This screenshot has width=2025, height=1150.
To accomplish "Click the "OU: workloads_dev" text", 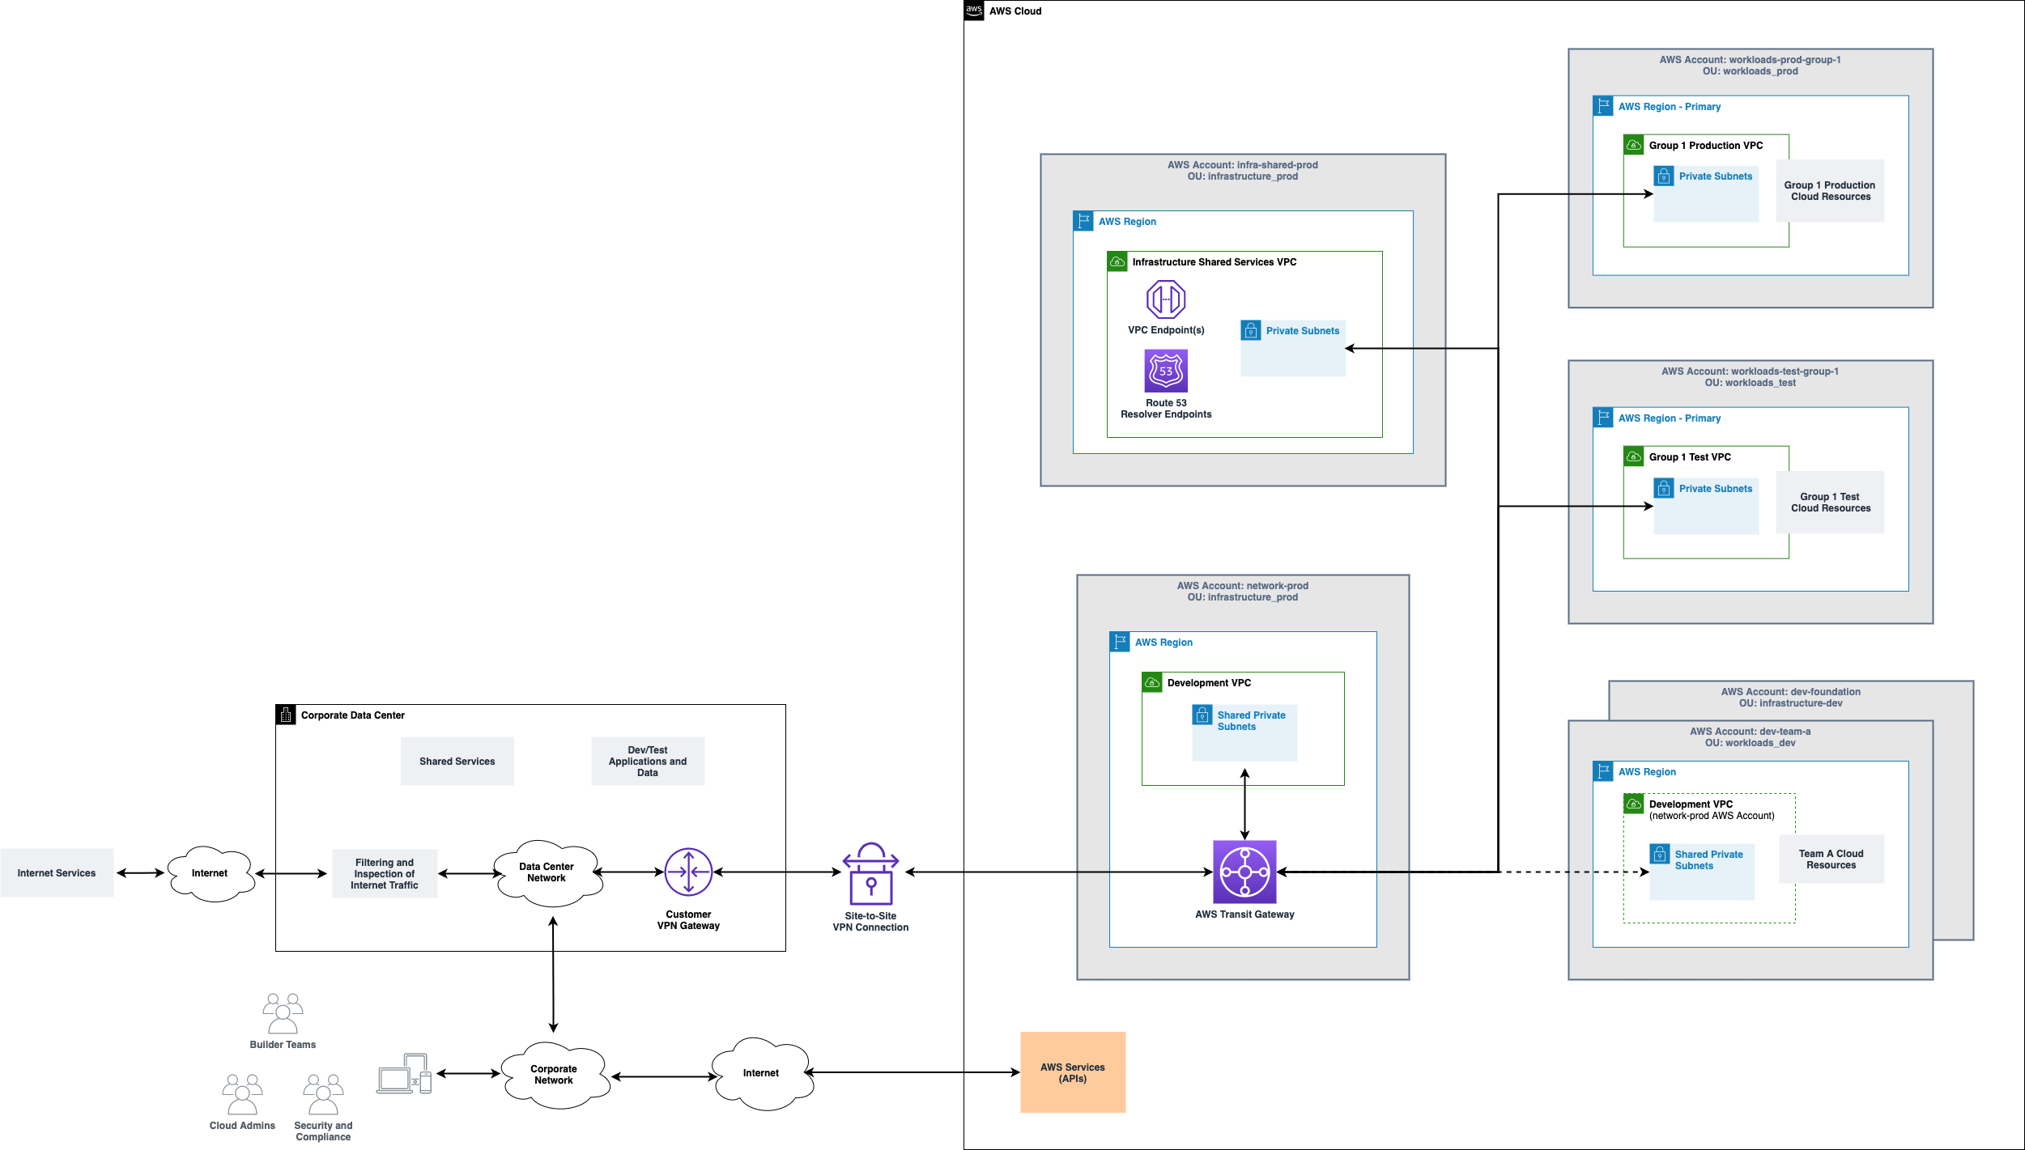I will point(1750,743).
